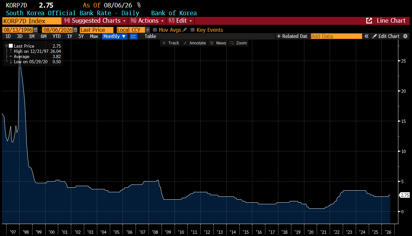
Task: Select the 1D range tab
Action: [x=8, y=36]
